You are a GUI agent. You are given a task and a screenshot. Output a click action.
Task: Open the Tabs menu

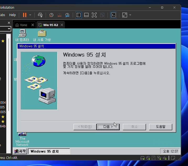2,15
